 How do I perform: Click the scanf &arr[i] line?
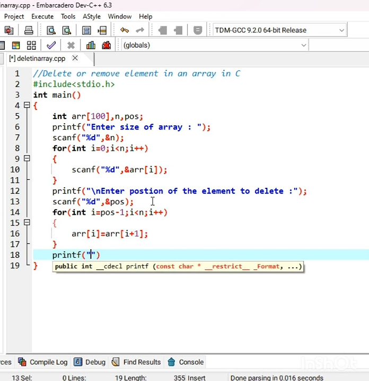point(119,170)
